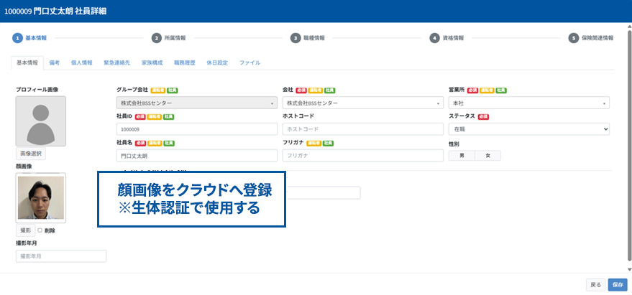Open the ステータス dropdown showing 在職
Image resolution: width=632 pixels, height=295 pixels.
coord(528,129)
